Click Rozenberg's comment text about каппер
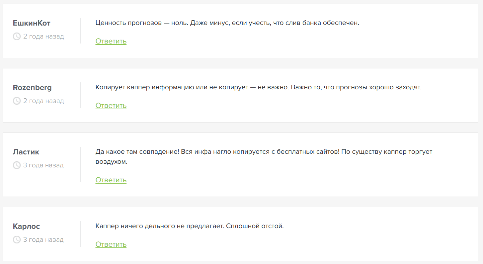The height and width of the screenshot is (264, 483). point(258,87)
